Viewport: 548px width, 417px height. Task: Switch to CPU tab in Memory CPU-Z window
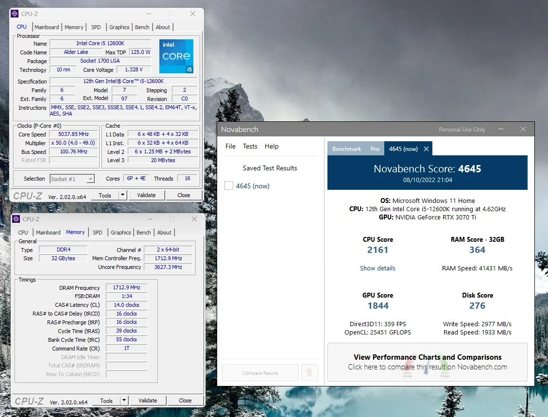click(x=23, y=233)
